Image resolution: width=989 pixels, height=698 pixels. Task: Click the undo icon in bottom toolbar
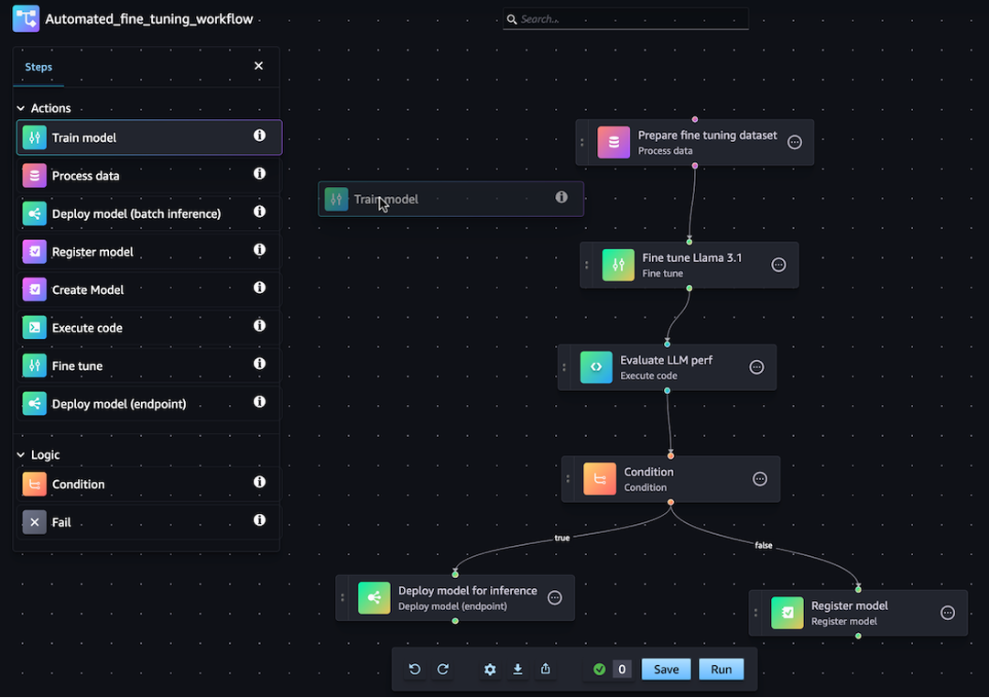click(x=414, y=669)
